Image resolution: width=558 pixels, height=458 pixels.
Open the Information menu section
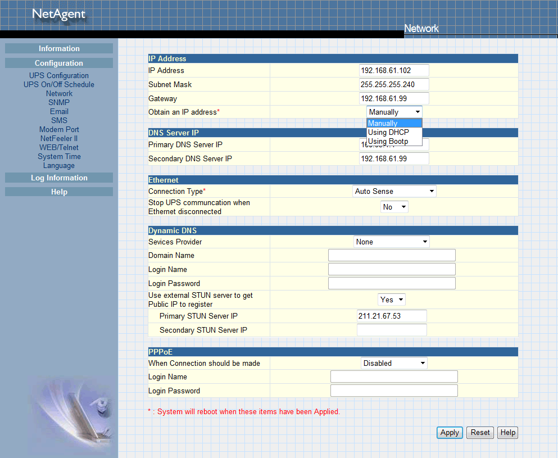click(59, 48)
